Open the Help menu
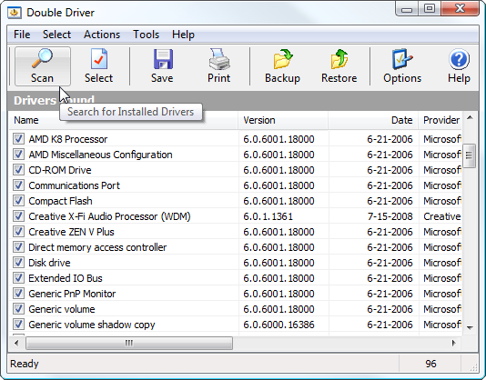Image resolution: width=486 pixels, height=380 pixels. coord(183,35)
